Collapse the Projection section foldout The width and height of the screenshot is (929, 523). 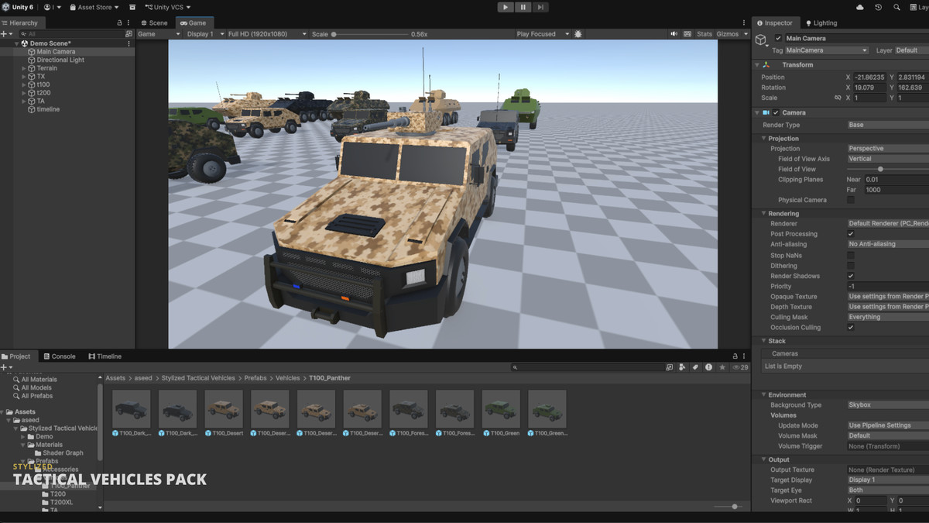[x=763, y=139]
